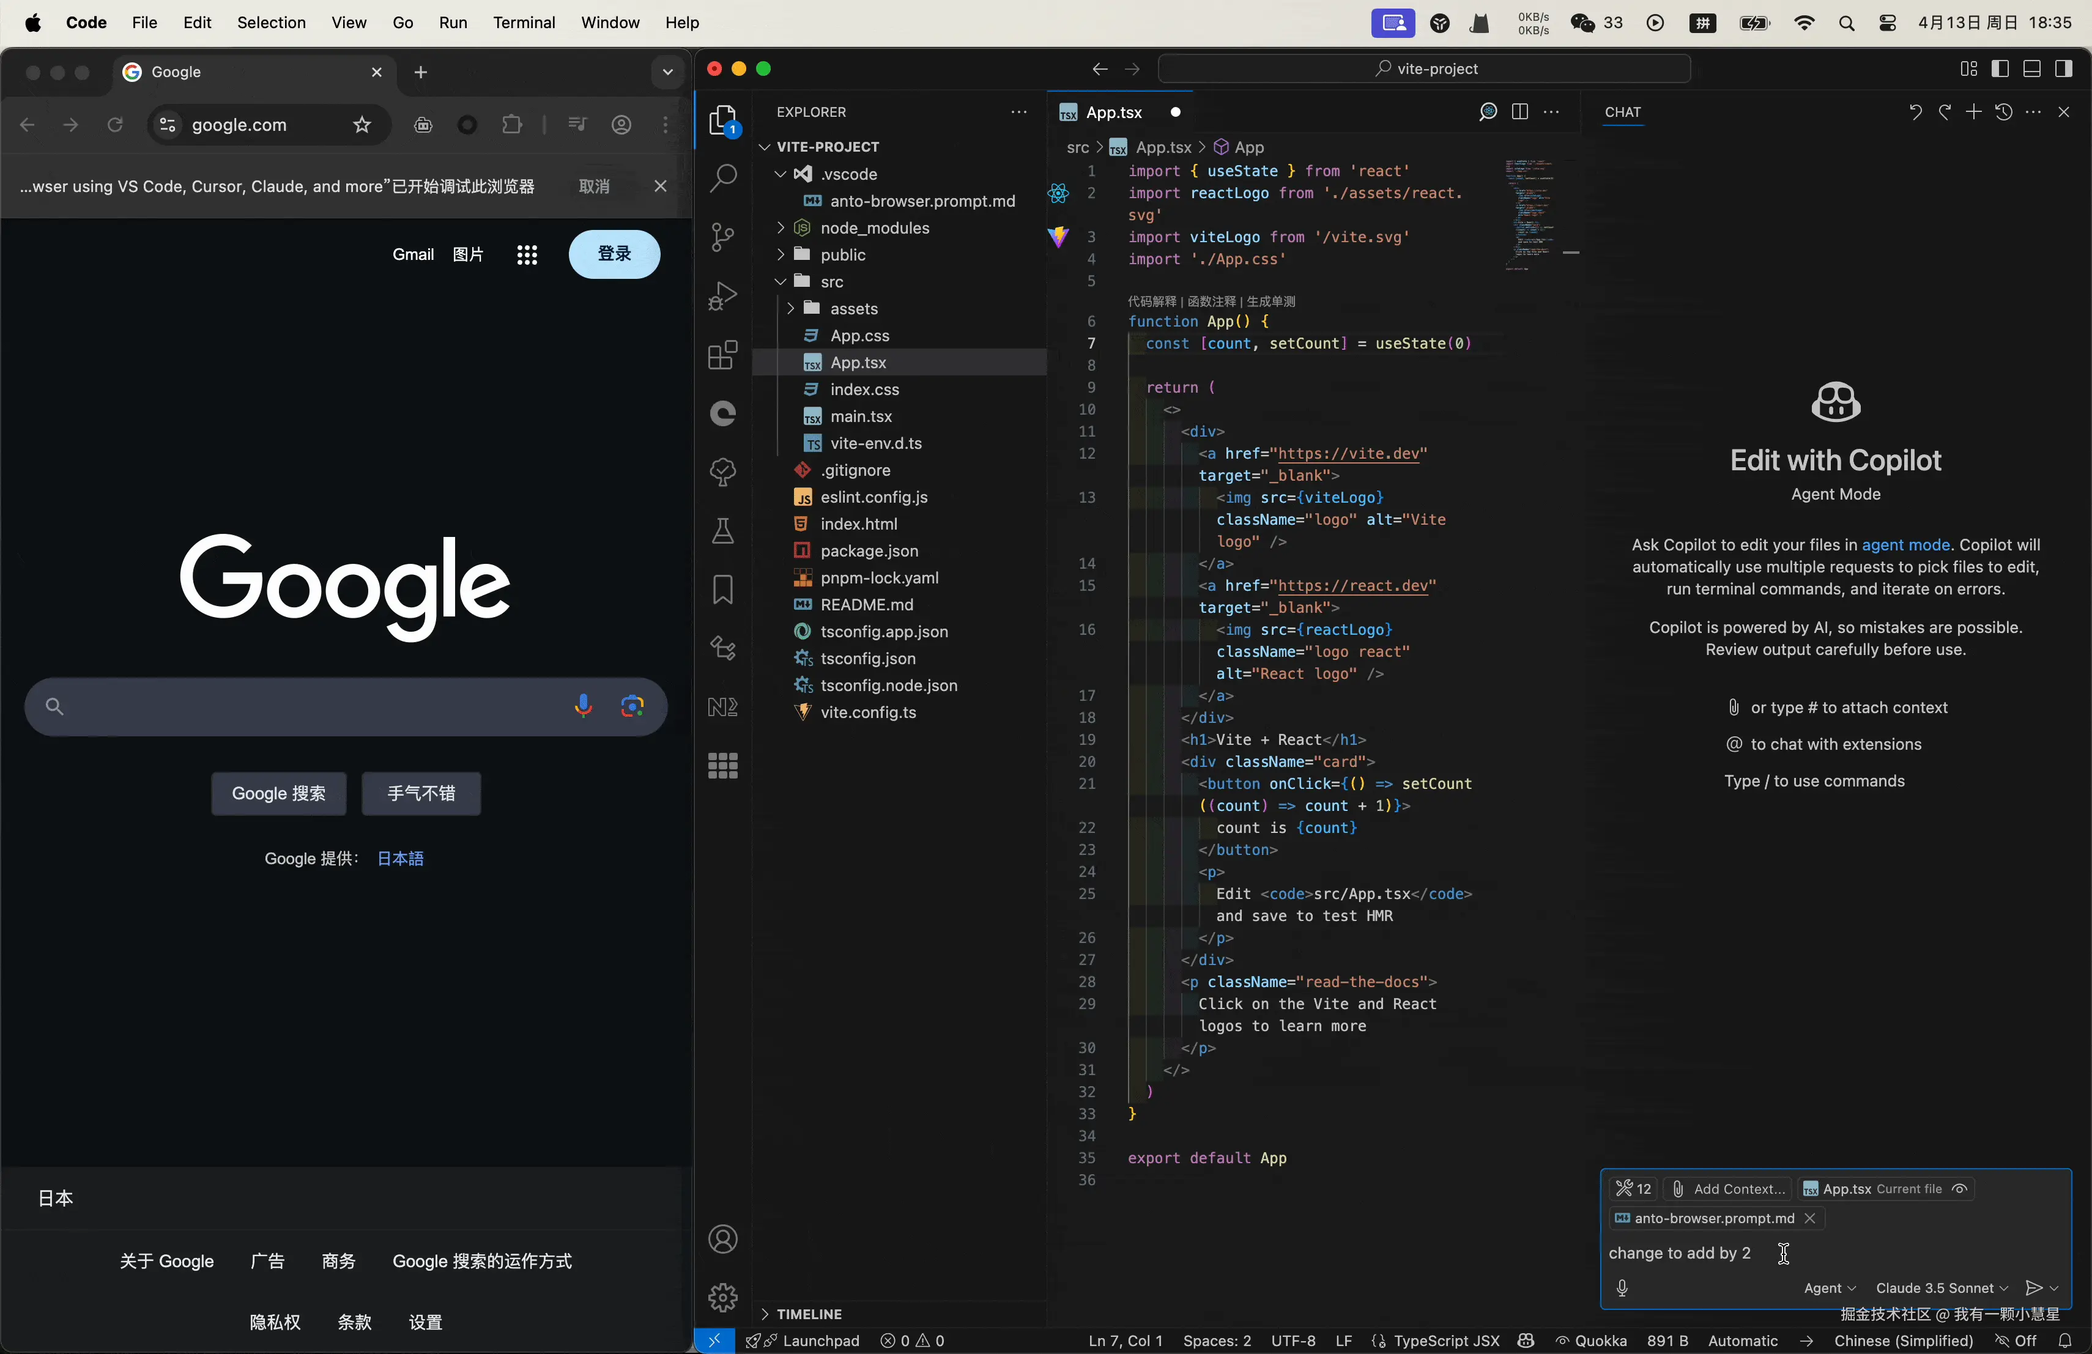This screenshot has width=2092, height=1354.
Task: Start a new chat with plus icon
Action: [x=1973, y=111]
